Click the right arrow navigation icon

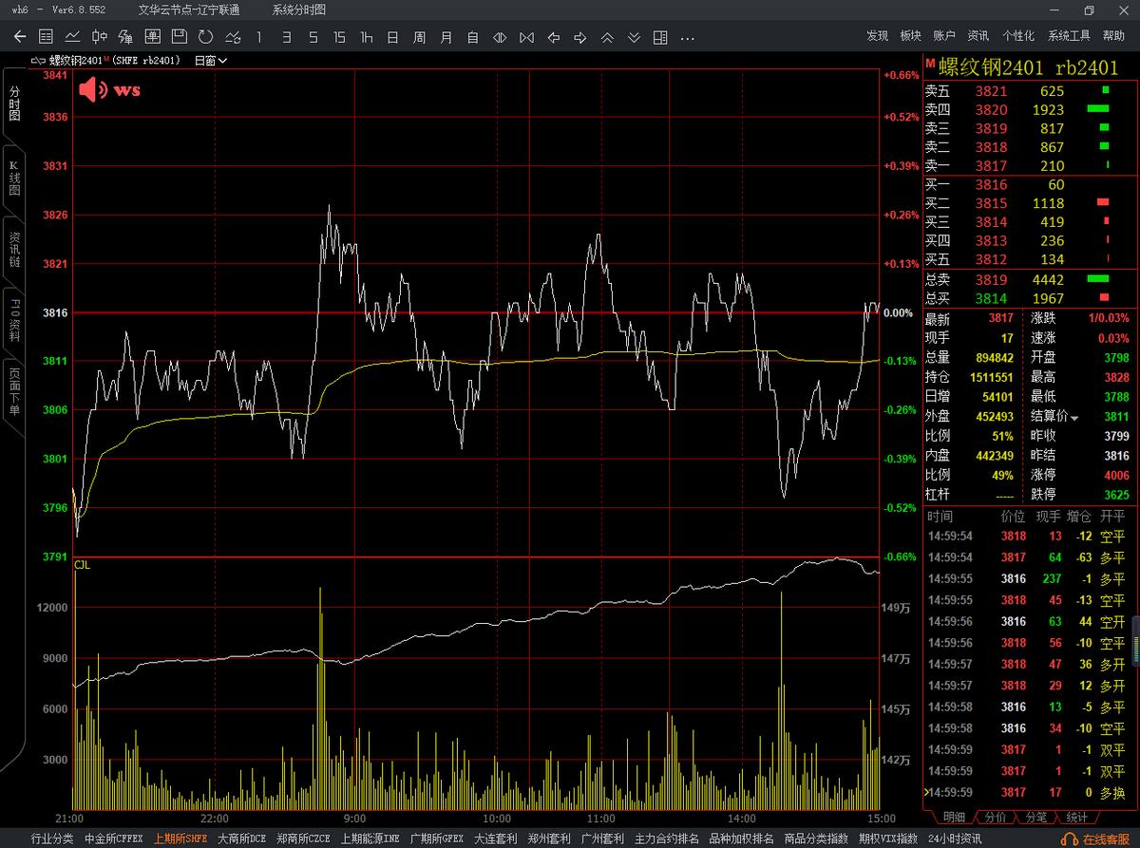click(580, 37)
